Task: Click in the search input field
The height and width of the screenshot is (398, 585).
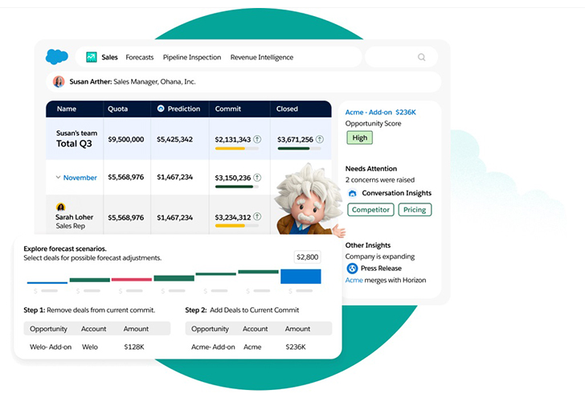Action: [394, 57]
